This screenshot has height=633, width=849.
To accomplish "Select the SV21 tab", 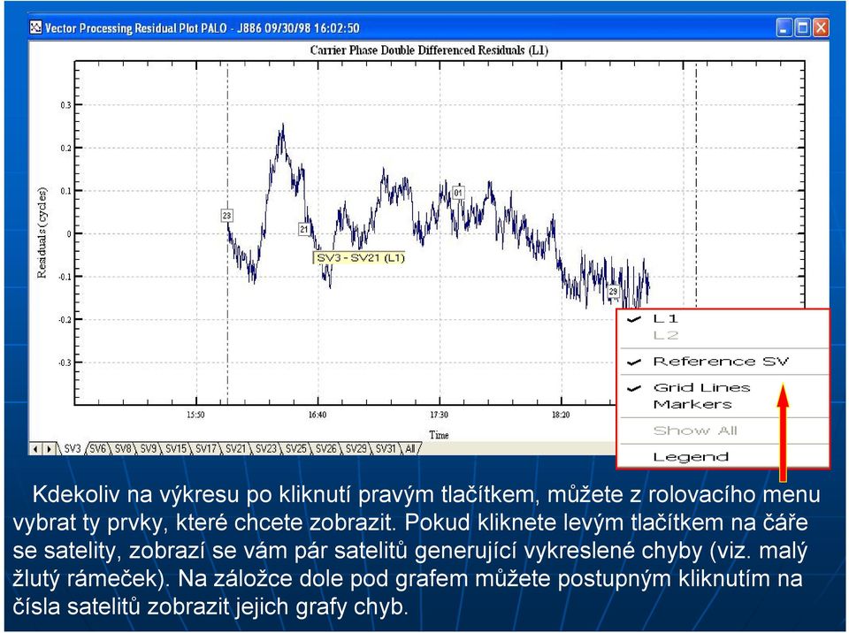I will coord(235,448).
